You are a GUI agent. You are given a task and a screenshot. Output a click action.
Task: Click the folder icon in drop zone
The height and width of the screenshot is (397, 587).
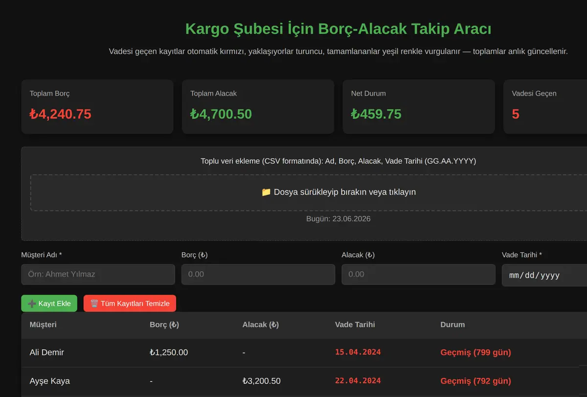click(x=266, y=192)
